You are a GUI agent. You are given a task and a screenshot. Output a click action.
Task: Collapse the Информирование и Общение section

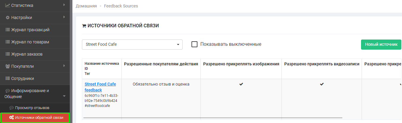click(x=64, y=96)
